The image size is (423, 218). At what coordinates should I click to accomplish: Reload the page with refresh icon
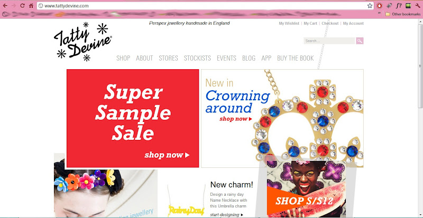coord(23,6)
